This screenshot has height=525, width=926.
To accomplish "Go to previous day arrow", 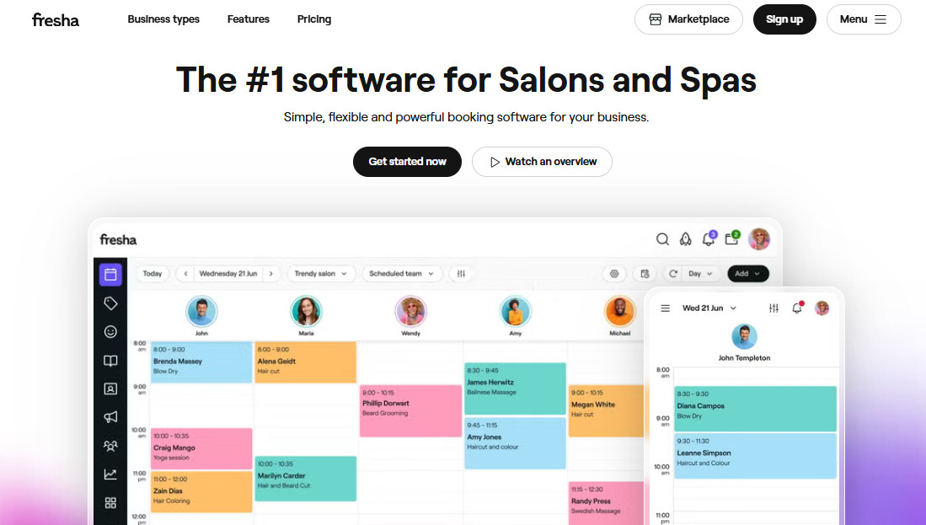I will pos(185,273).
